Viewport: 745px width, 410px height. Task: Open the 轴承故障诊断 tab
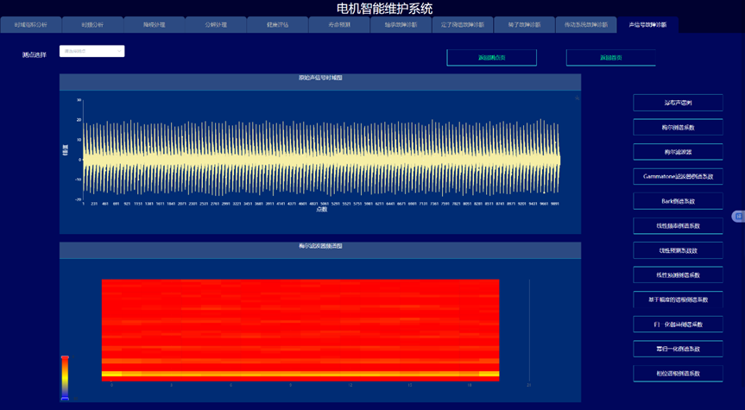click(x=401, y=25)
